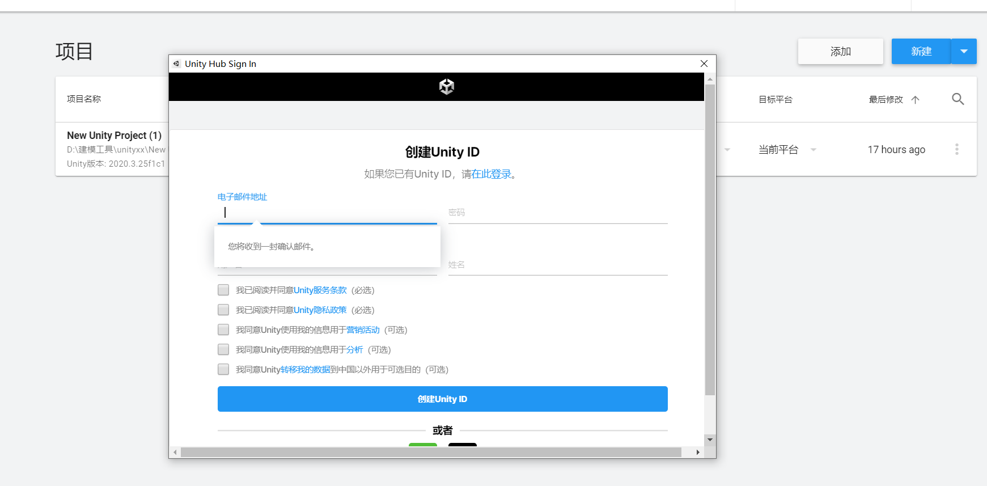The width and height of the screenshot is (987, 486).
Task: Follow the 在此登录 link
Action: [492, 174]
